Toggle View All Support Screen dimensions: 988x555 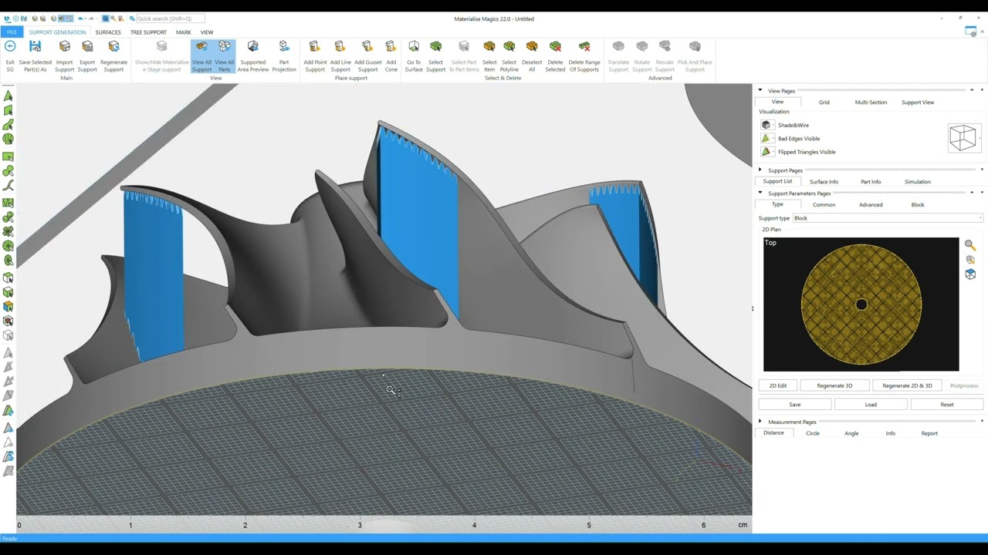pos(201,57)
